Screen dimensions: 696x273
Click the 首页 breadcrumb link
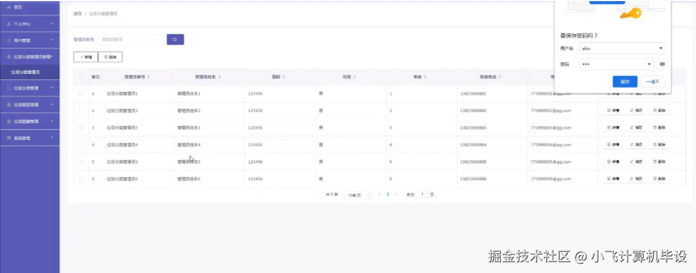tap(77, 13)
